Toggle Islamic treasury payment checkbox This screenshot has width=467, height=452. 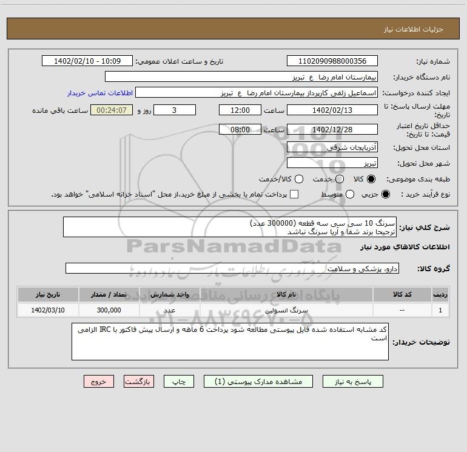[x=294, y=194]
